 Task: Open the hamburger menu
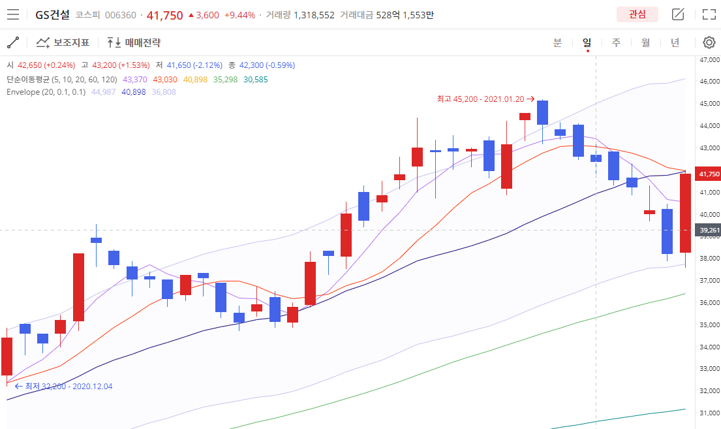point(13,15)
